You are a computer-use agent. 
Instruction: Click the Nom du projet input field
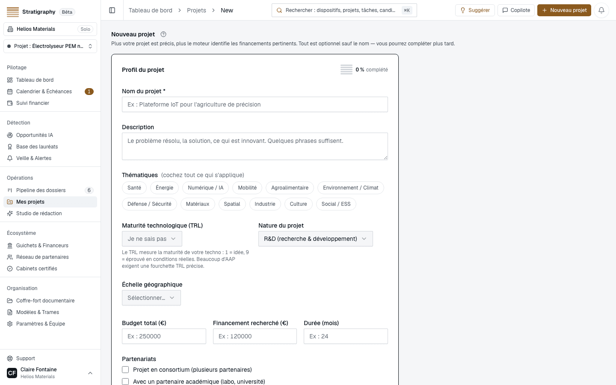pyautogui.click(x=255, y=104)
